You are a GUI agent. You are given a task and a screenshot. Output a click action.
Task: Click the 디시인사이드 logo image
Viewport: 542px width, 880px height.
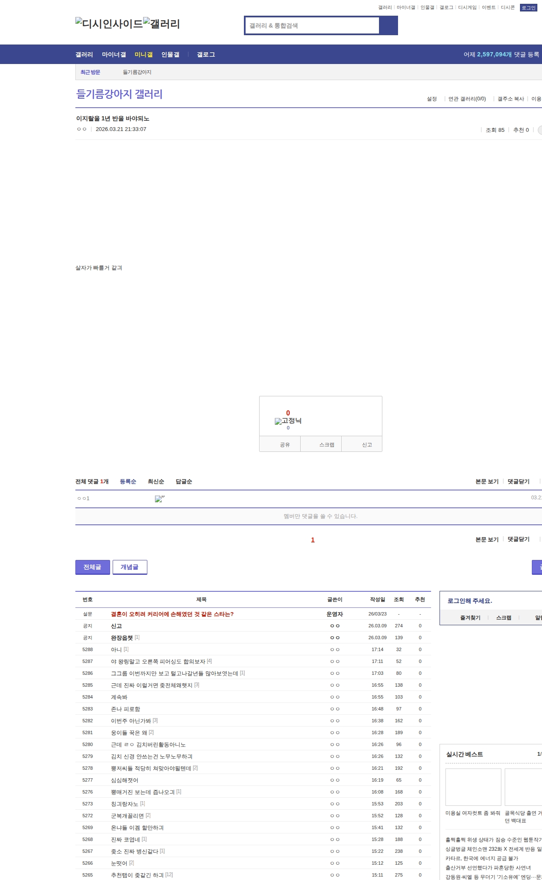[x=109, y=24]
